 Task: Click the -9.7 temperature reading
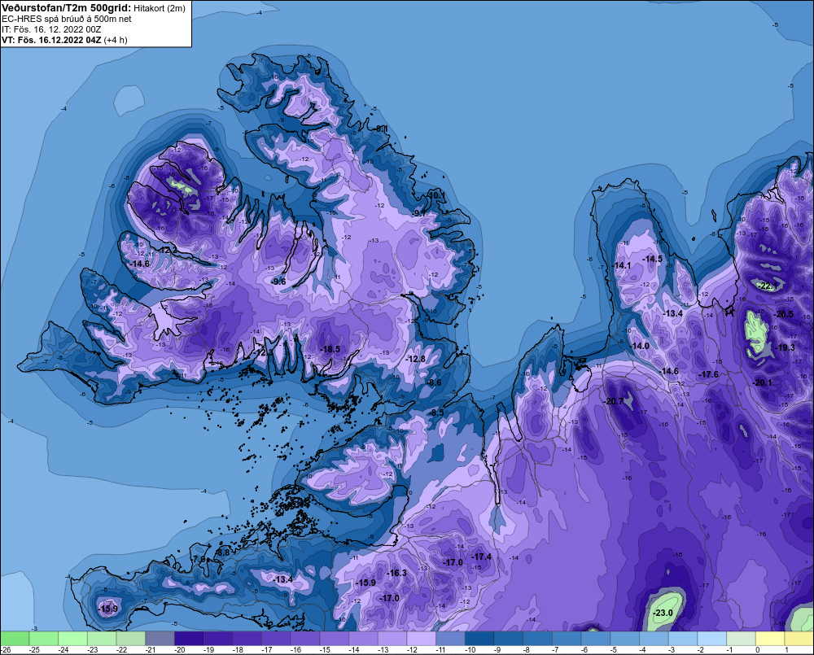coord(419,213)
